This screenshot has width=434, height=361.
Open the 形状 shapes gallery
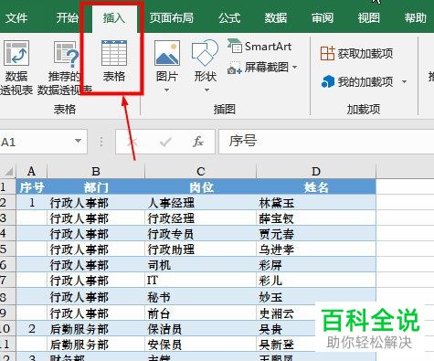coord(206,61)
